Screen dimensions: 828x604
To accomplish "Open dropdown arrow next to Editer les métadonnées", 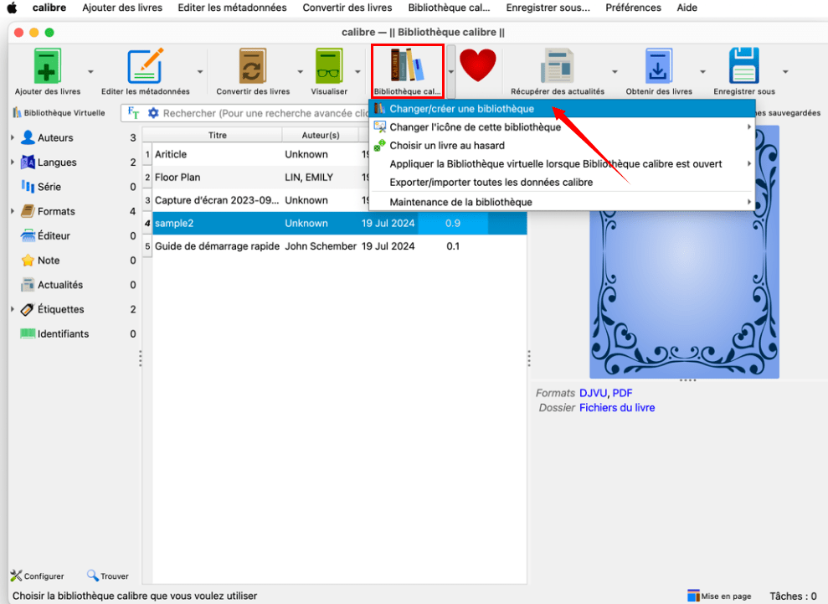I will [199, 71].
